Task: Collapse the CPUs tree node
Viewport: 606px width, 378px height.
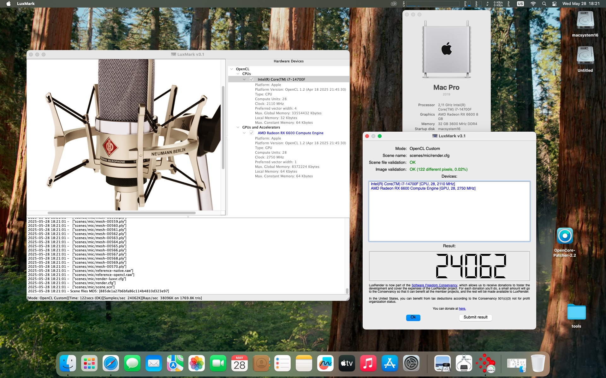Action: pos(238,74)
